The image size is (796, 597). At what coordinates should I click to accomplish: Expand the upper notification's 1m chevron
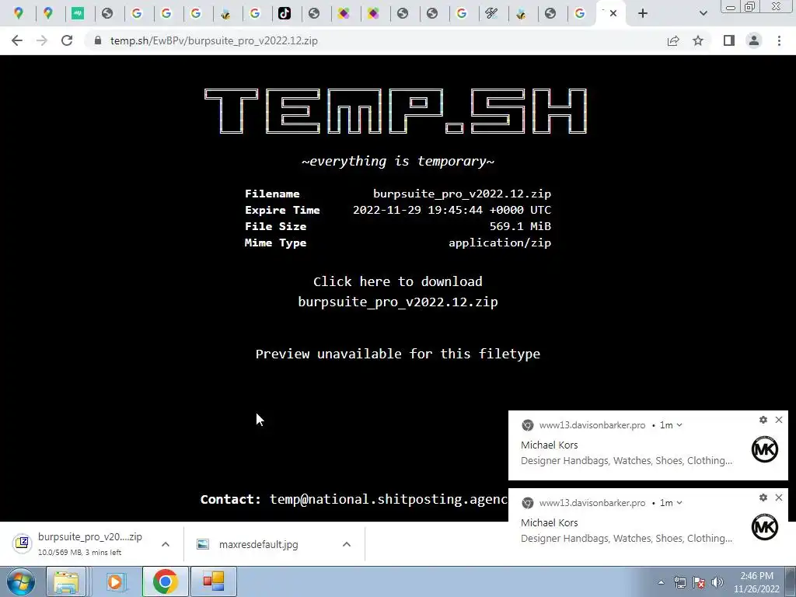(679, 425)
